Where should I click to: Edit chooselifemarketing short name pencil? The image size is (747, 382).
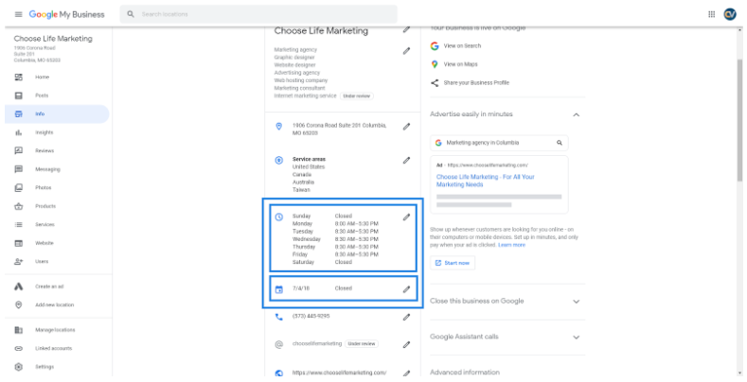(406, 344)
